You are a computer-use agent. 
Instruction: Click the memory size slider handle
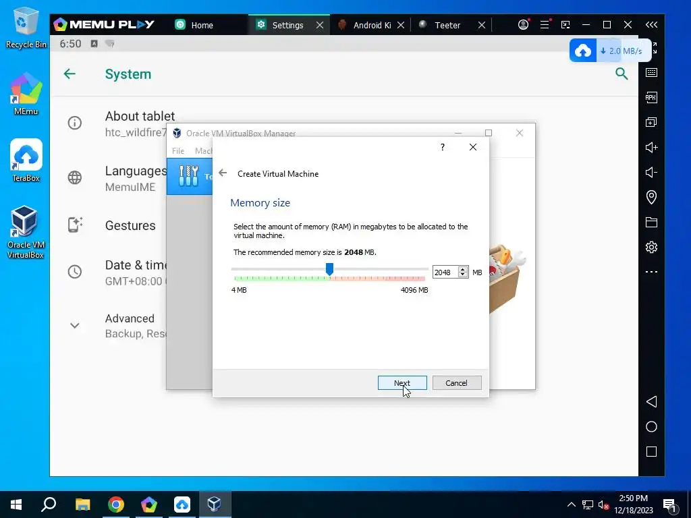click(329, 268)
